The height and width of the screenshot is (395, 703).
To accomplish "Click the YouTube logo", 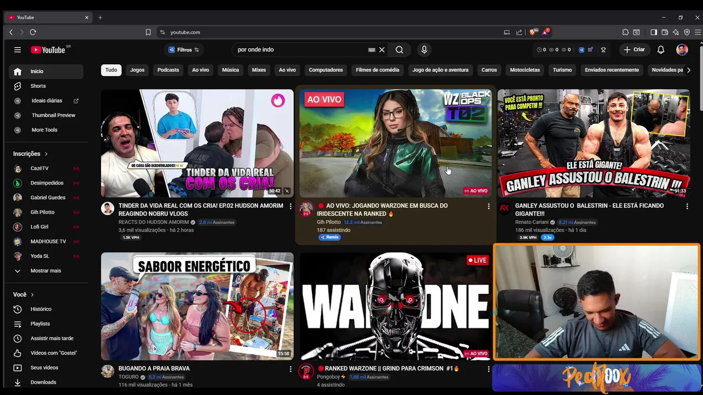I will (48, 50).
